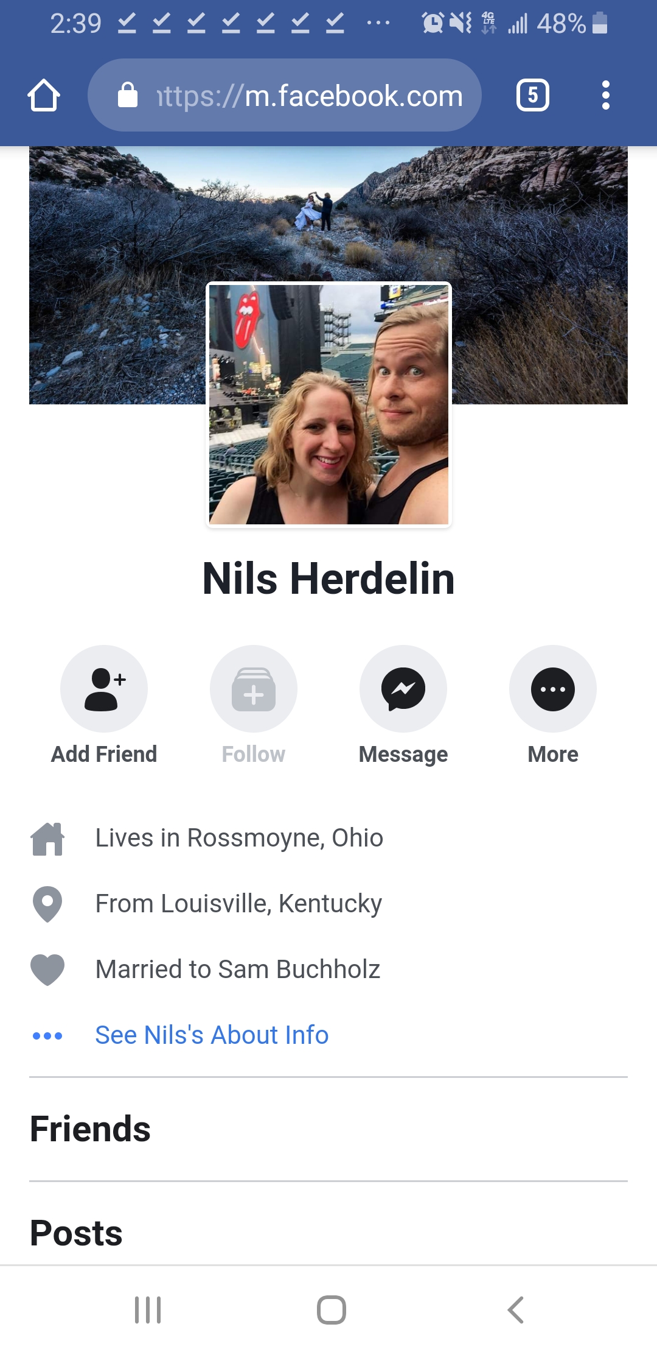Open the profile picture thumbnail
657x1352 pixels.
tap(328, 404)
